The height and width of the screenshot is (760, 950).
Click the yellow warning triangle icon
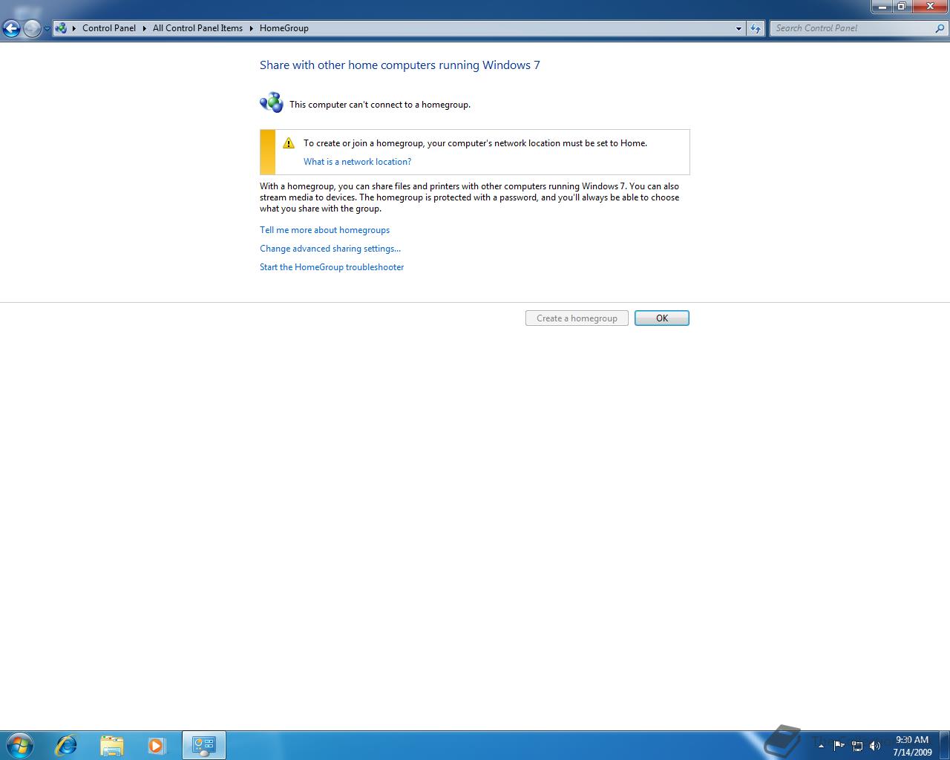coord(289,143)
